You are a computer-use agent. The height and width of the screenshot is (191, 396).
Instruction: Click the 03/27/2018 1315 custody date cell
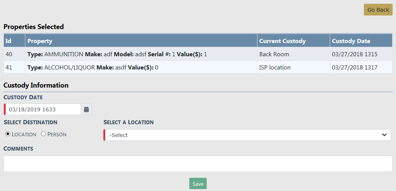pos(354,54)
